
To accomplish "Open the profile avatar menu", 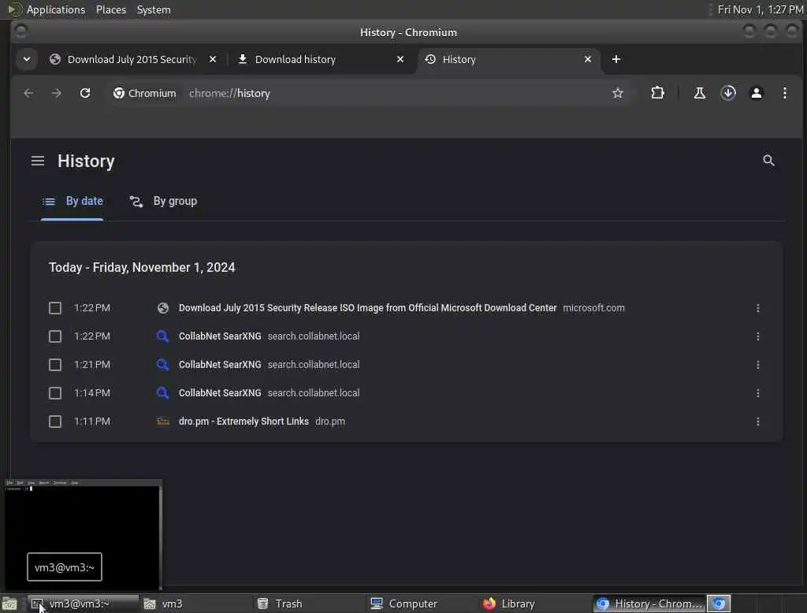I will pos(756,93).
